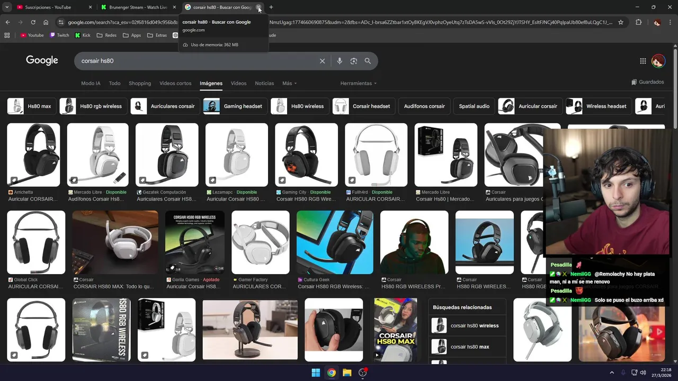Open the Twitch bookmark
The width and height of the screenshot is (678, 381).
point(59,35)
